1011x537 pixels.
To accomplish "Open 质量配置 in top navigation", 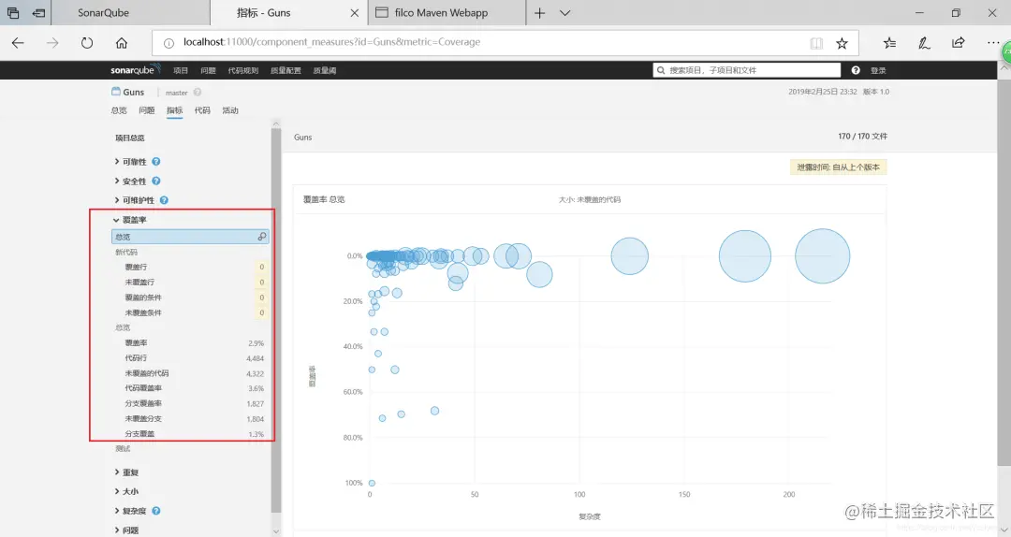I will [286, 70].
